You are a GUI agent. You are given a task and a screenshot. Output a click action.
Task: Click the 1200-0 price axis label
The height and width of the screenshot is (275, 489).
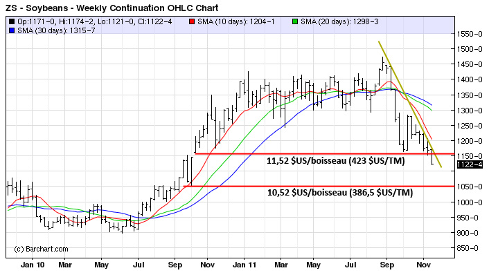[x=470, y=141]
